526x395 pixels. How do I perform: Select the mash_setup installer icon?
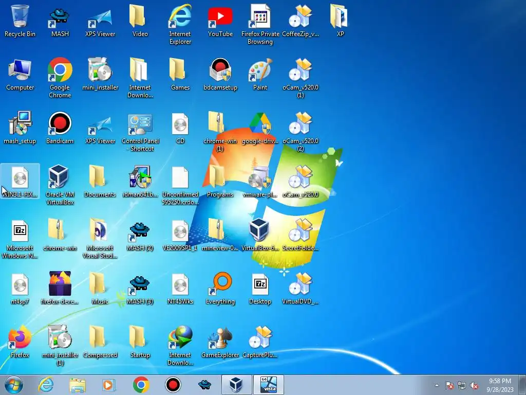coord(20,128)
